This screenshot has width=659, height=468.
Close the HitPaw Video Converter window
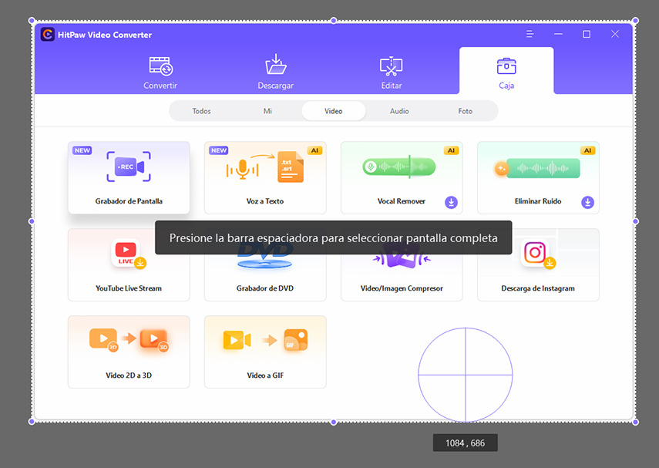pos(615,34)
